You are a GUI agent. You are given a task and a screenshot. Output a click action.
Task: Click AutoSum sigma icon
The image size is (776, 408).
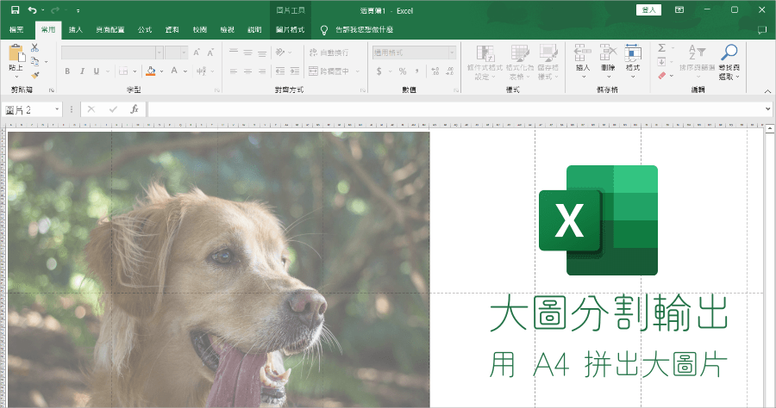point(661,48)
